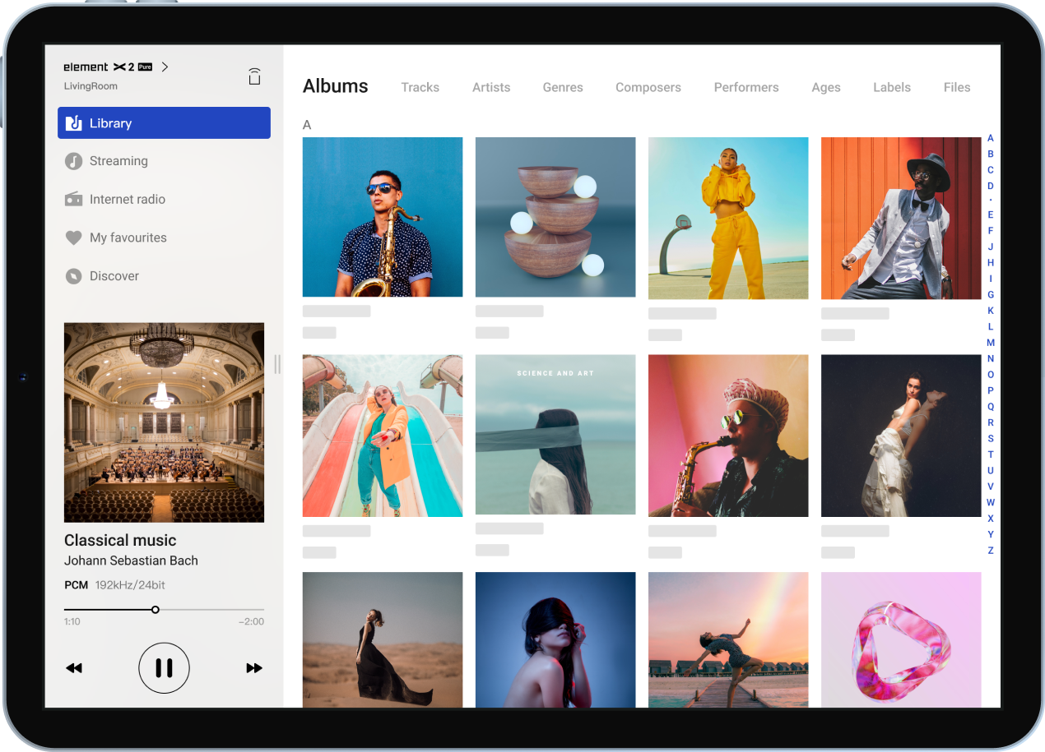This screenshot has height=752, width=1045.
Task: Open the Library section icon
Action: click(74, 123)
